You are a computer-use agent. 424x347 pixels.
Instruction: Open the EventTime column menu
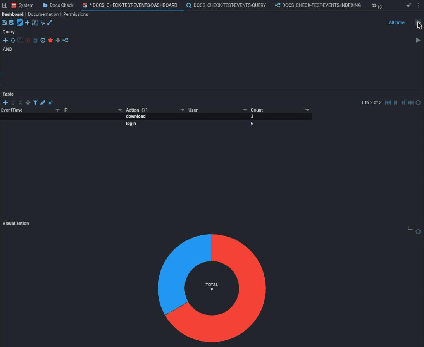57,110
